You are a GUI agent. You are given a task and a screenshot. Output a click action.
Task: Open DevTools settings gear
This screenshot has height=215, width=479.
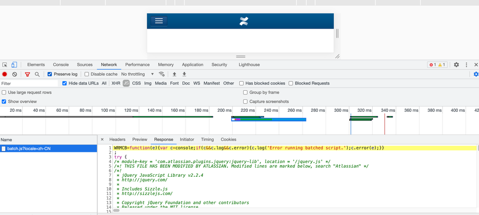[x=456, y=64]
